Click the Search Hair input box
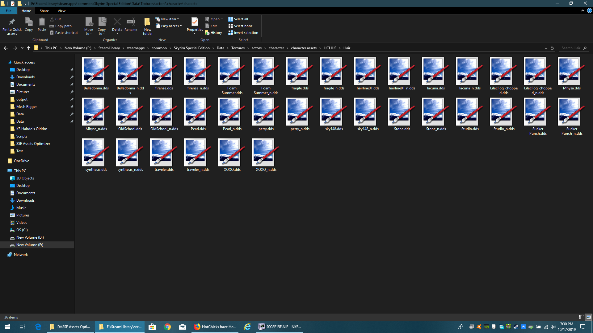 (x=574, y=48)
